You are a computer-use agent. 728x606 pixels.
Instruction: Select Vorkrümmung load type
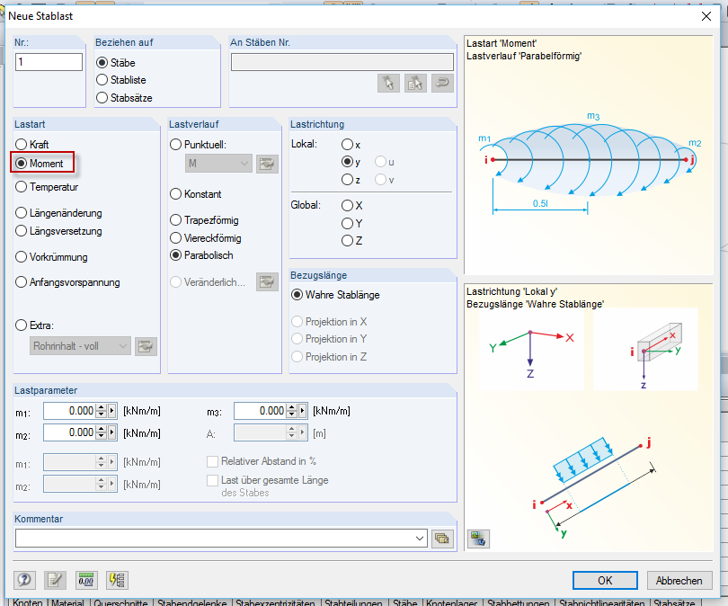coord(21,257)
